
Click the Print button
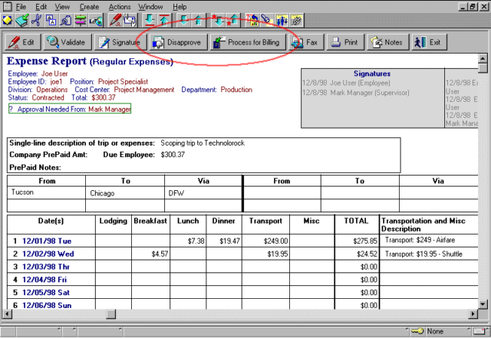[x=345, y=42]
